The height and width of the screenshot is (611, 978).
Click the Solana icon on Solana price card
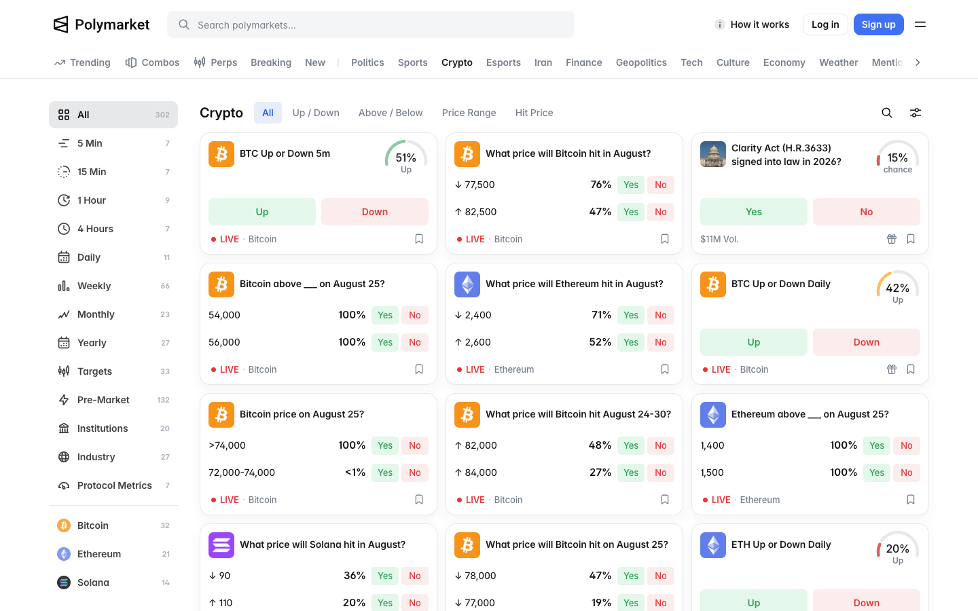point(221,545)
